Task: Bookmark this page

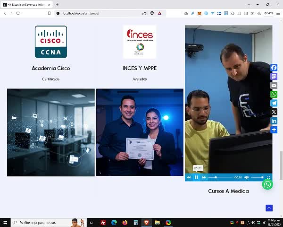Action: point(49,13)
